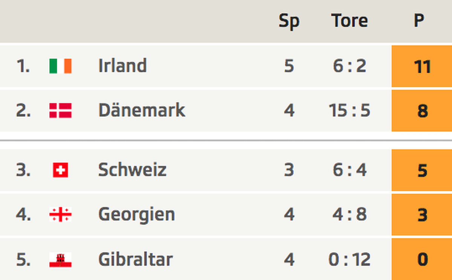Click the P points column header
452x280 pixels.
pos(419,20)
